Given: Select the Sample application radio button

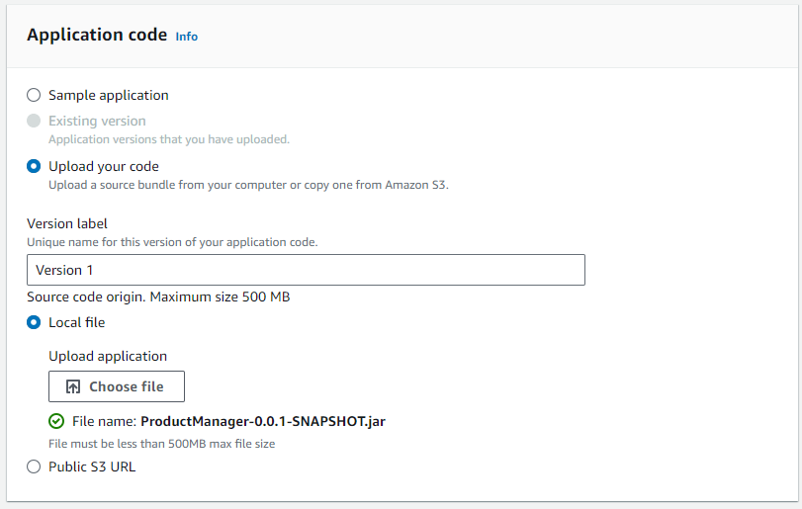Looking at the screenshot, I should coord(34,95).
